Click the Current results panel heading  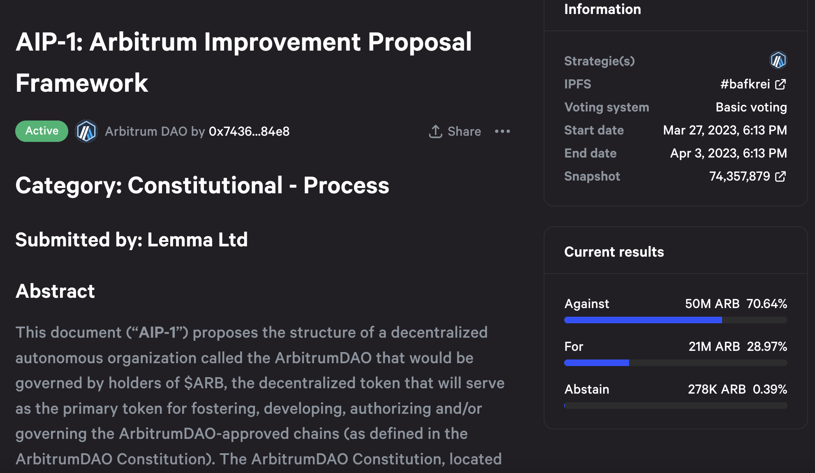point(614,252)
